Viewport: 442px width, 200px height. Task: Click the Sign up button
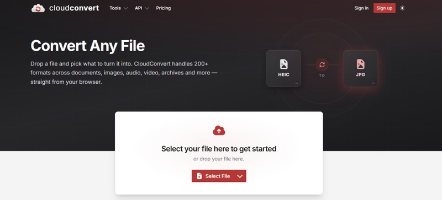pyautogui.click(x=384, y=8)
